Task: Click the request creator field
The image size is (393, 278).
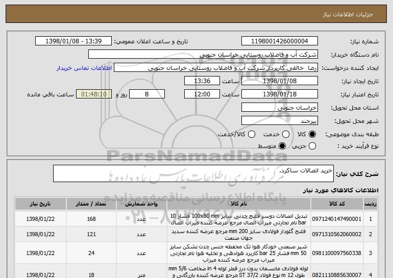Action: pyautogui.click(x=216, y=68)
